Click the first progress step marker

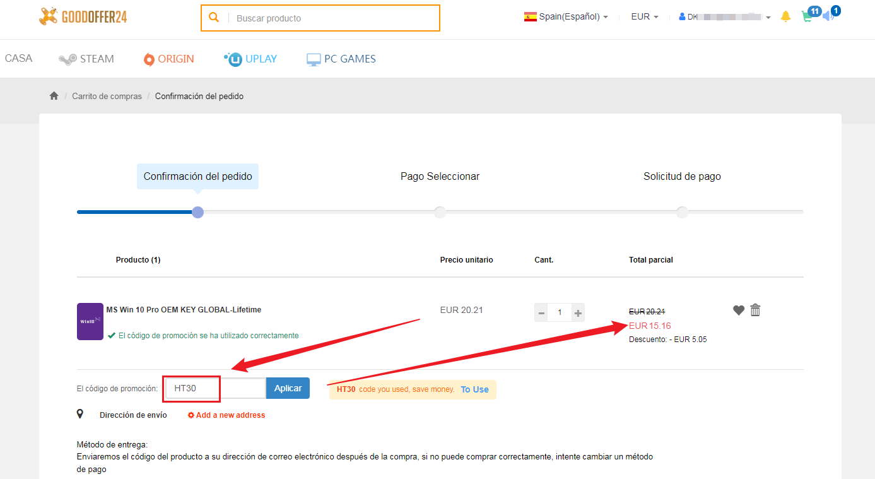(197, 212)
